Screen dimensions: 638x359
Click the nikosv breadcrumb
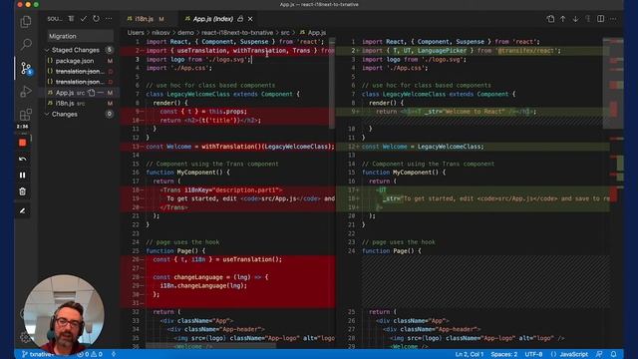(160, 32)
